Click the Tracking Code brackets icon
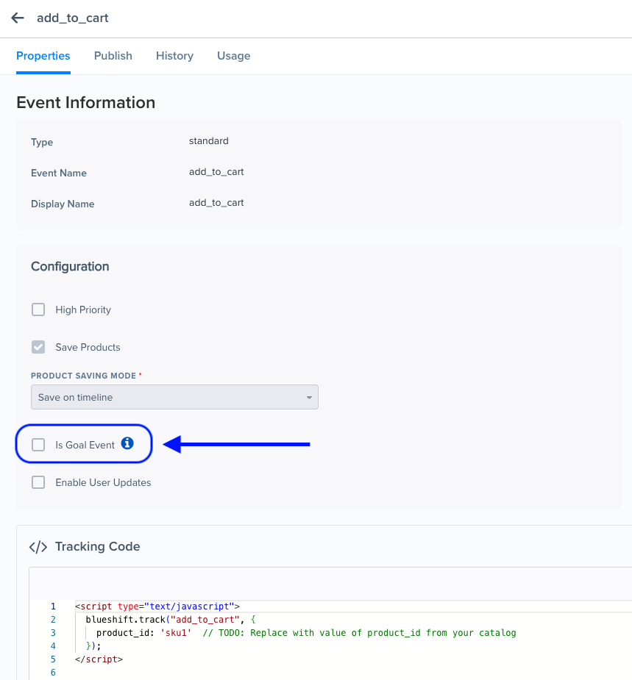 point(38,547)
